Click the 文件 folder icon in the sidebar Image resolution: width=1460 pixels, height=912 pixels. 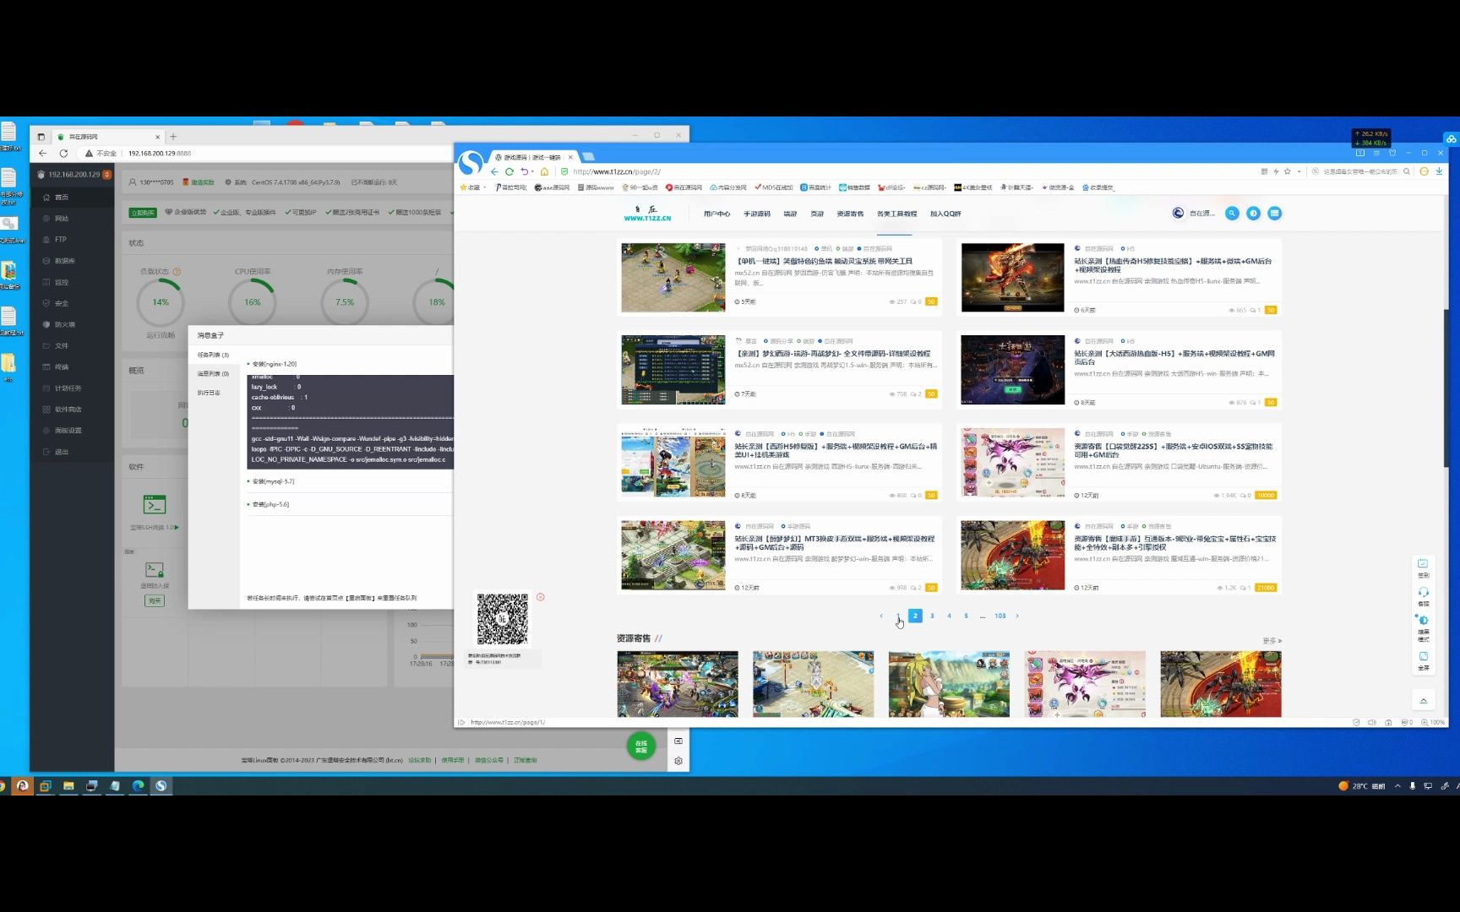(x=46, y=346)
